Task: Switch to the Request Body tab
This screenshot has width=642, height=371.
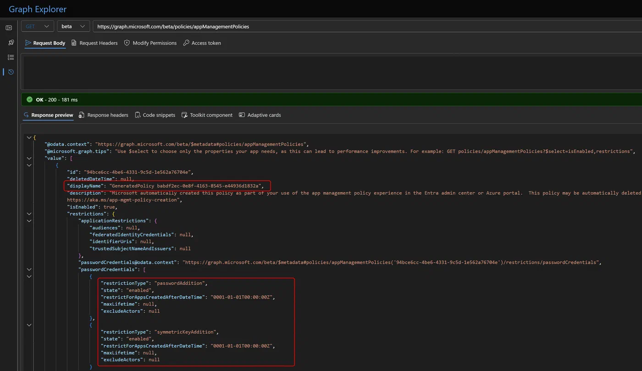Action: tap(45, 43)
